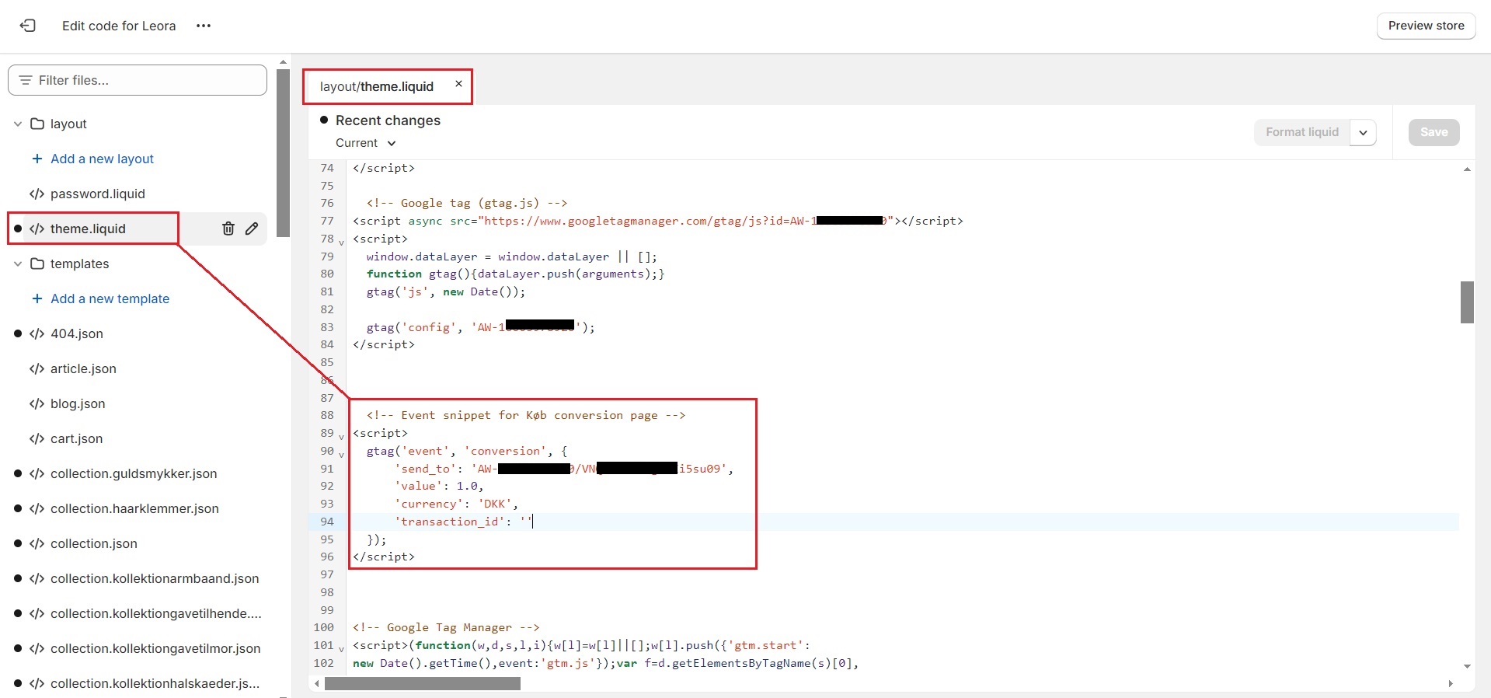The image size is (1491, 698).
Task: Click the filter icon in search box
Action: pos(26,80)
